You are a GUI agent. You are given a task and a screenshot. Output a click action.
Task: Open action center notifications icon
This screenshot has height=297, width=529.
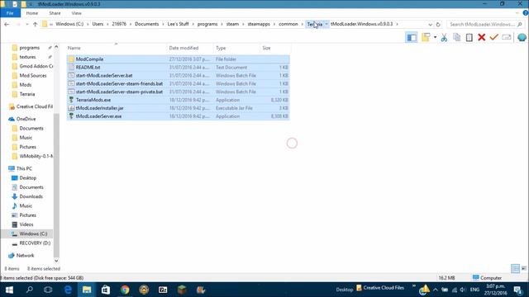point(518,290)
